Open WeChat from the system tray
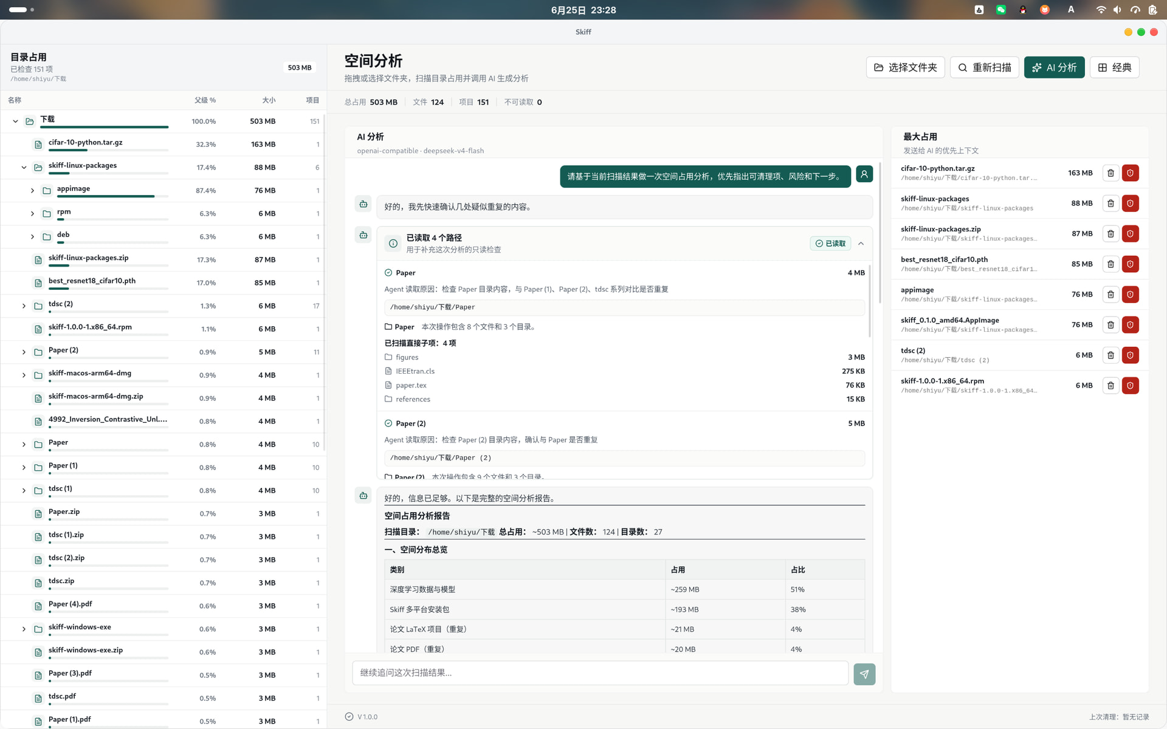The width and height of the screenshot is (1167, 729). [x=1000, y=10]
